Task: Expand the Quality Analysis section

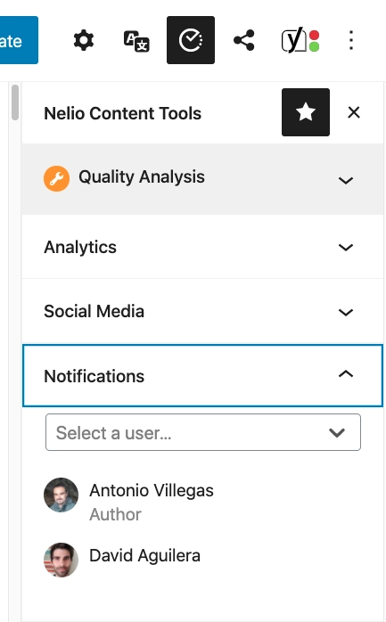Action: click(x=202, y=179)
